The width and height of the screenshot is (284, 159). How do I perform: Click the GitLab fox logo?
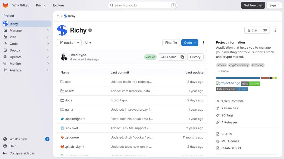coord(6,5)
